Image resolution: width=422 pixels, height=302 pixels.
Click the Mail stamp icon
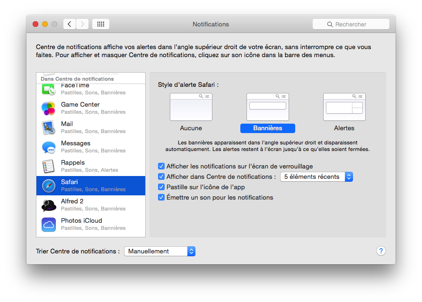point(49,128)
